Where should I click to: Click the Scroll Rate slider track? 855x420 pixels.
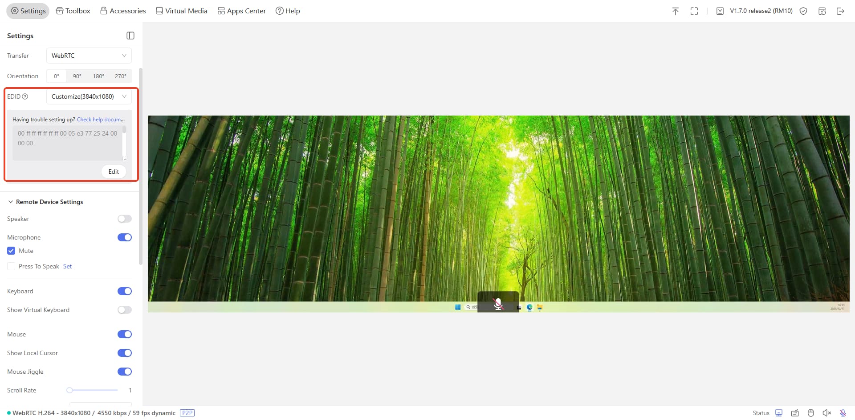tap(94, 390)
